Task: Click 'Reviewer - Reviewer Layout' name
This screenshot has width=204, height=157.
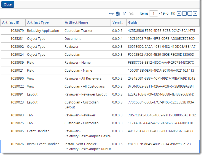Action: click(x=86, y=94)
